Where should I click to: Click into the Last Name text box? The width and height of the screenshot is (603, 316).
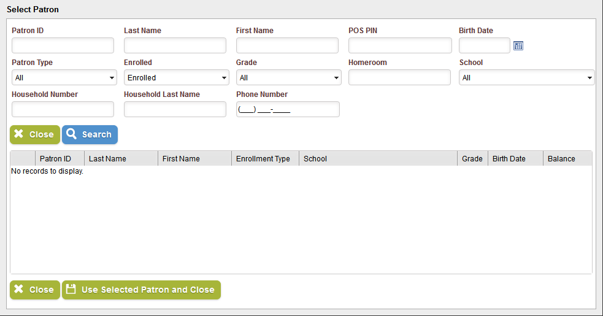[x=175, y=45]
